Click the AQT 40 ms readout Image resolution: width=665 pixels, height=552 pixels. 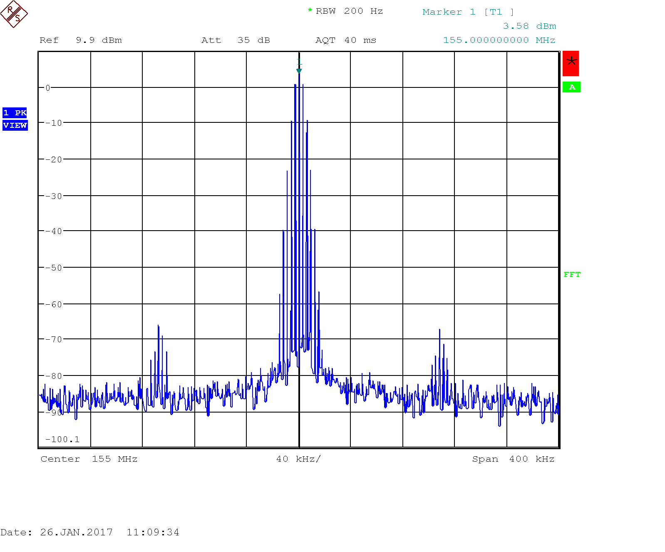pos(346,40)
